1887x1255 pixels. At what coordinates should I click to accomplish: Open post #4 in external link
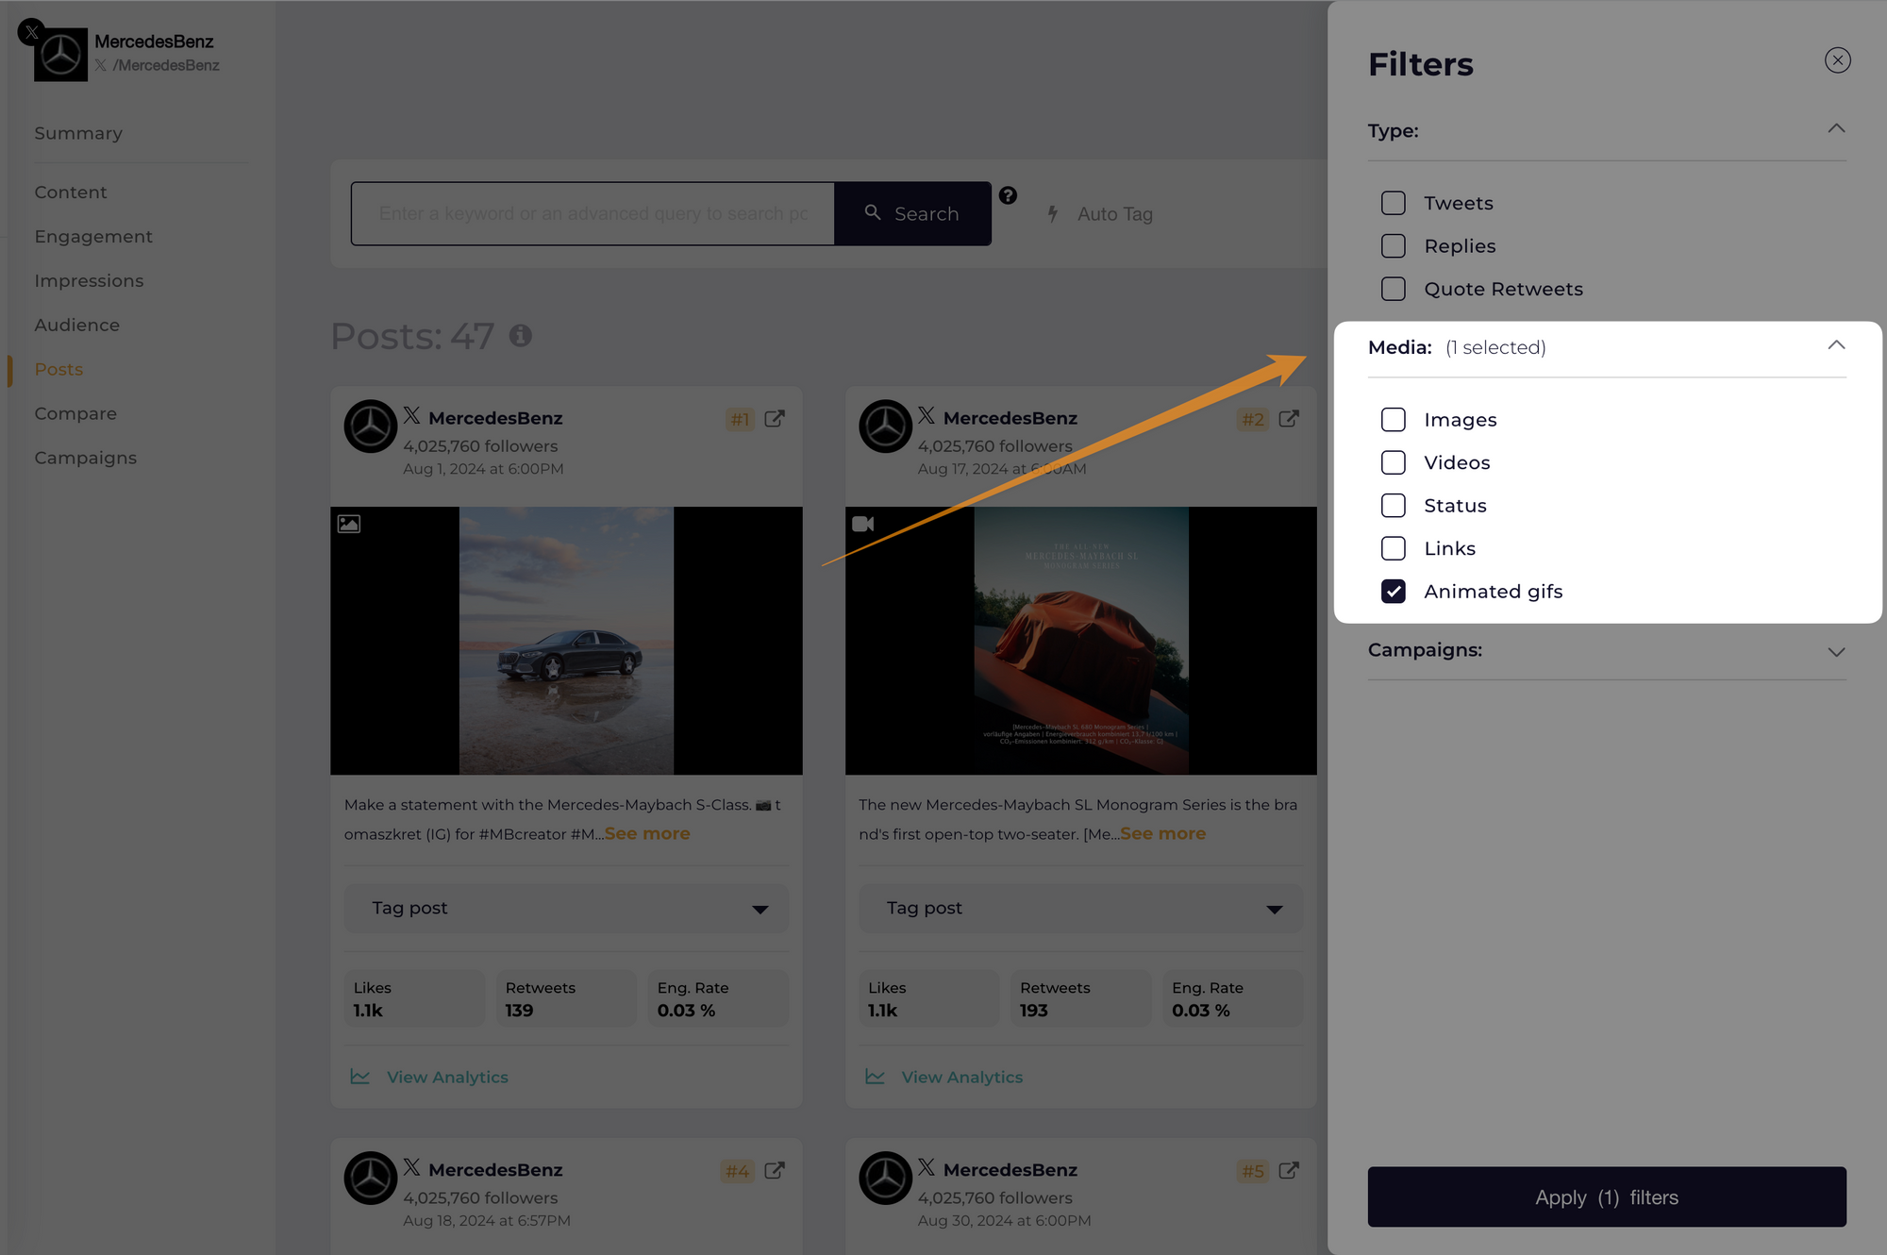coord(775,1171)
